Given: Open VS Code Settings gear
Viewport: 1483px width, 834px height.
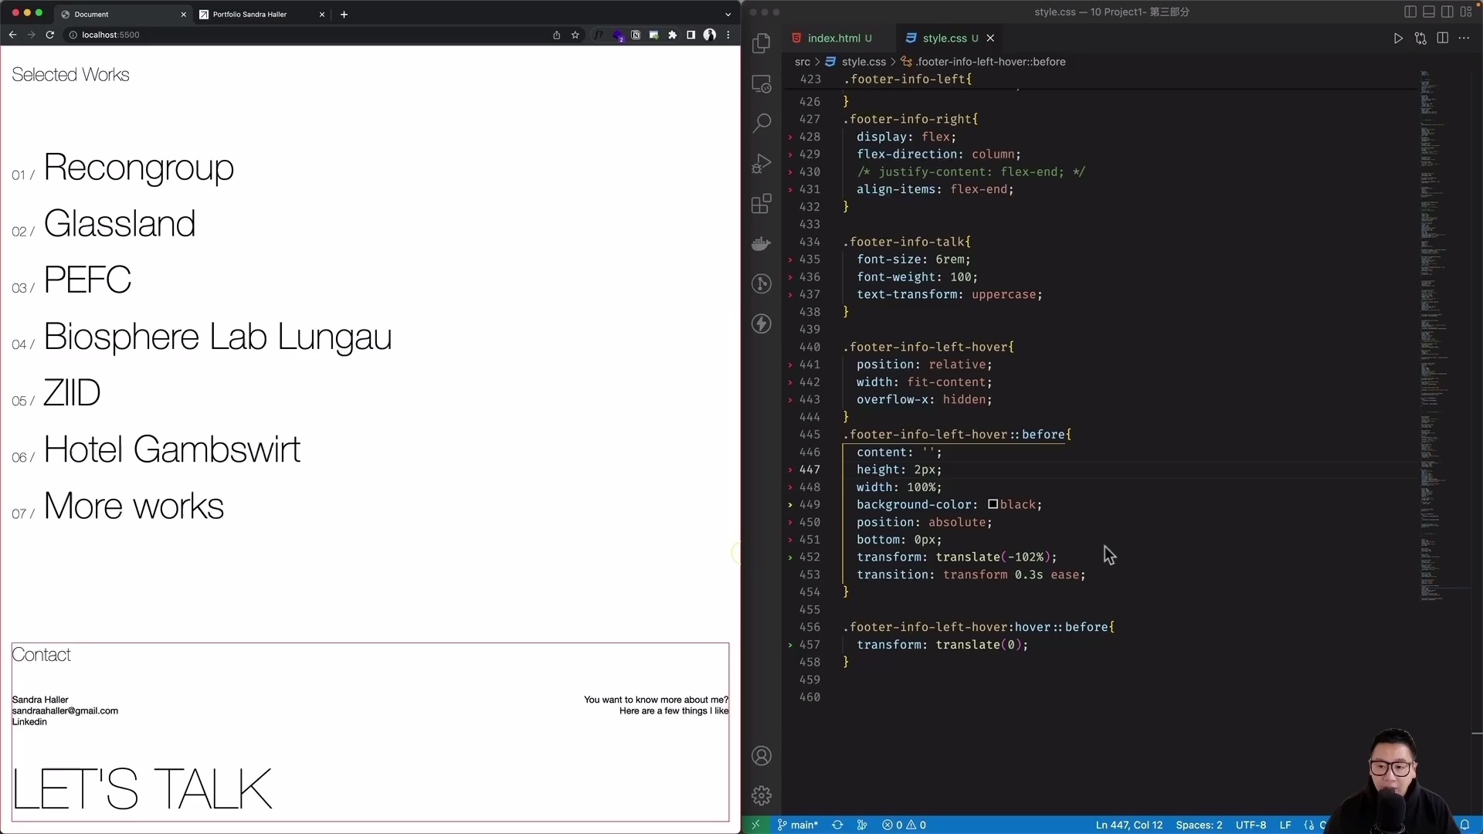Looking at the screenshot, I should pos(762,795).
